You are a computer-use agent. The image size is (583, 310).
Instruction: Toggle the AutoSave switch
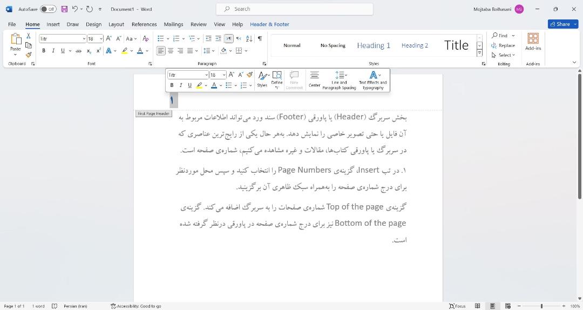tap(48, 9)
